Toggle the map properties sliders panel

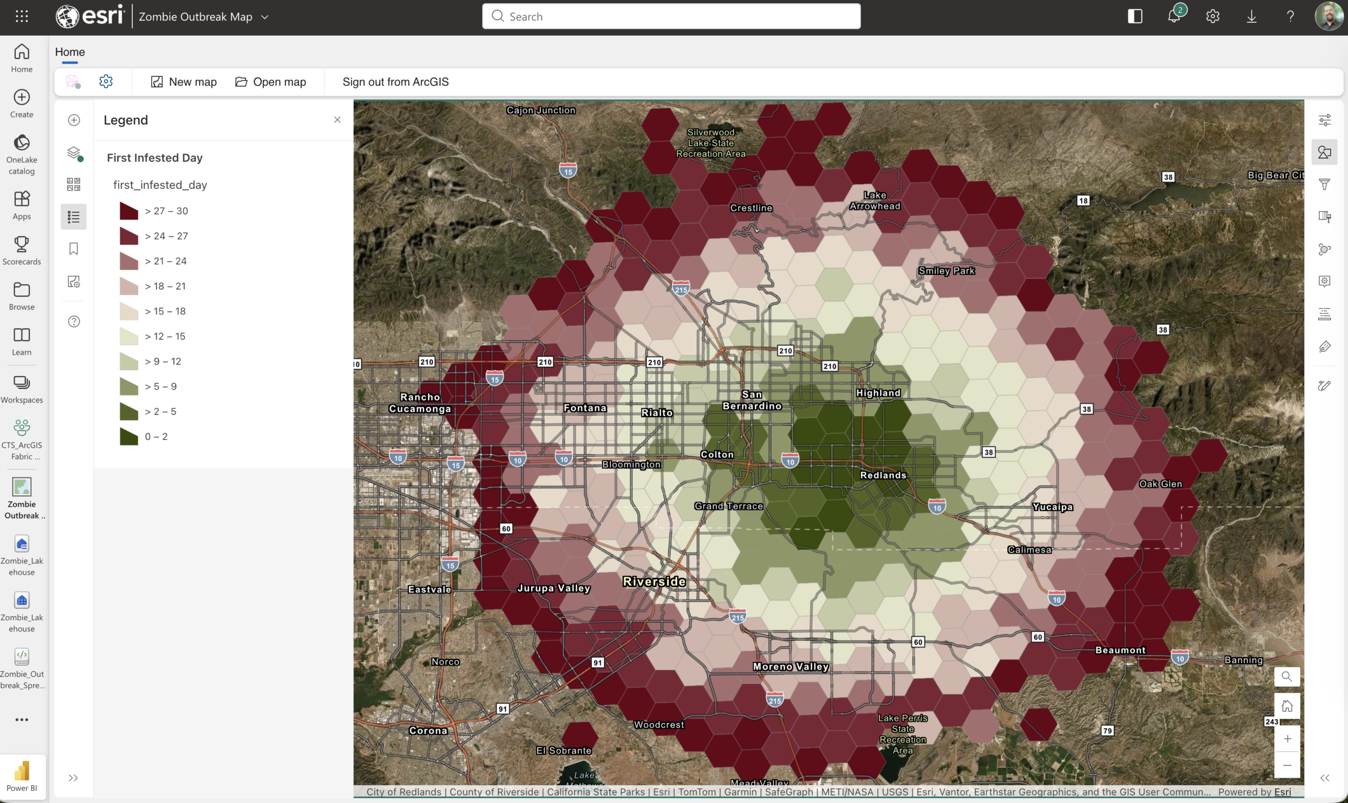coord(1324,120)
